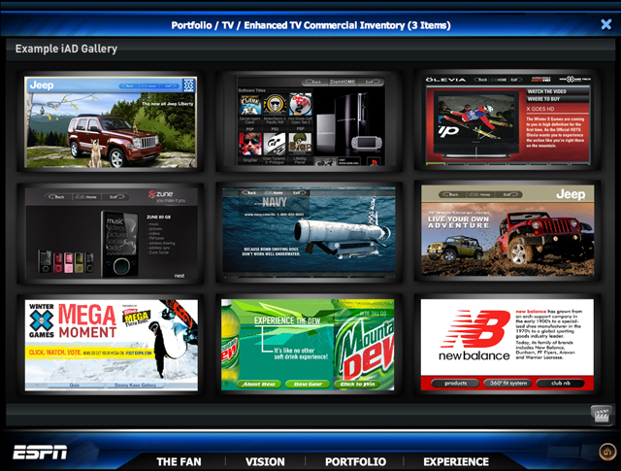Image resolution: width=621 pixels, height=471 pixels.
Task: Click the Winter X Games logo
Action: click(42, 320)
